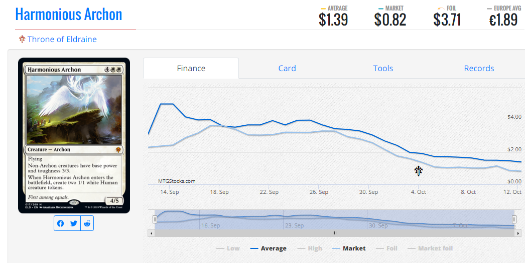Screen dimensions: 525x263
Task: Click the $0.00 y-axis label
Action: coord(514,181)
